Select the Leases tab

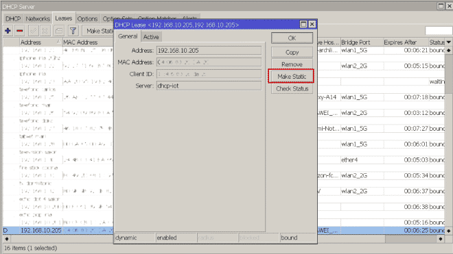pyautogui.click(x=64, y=18)
